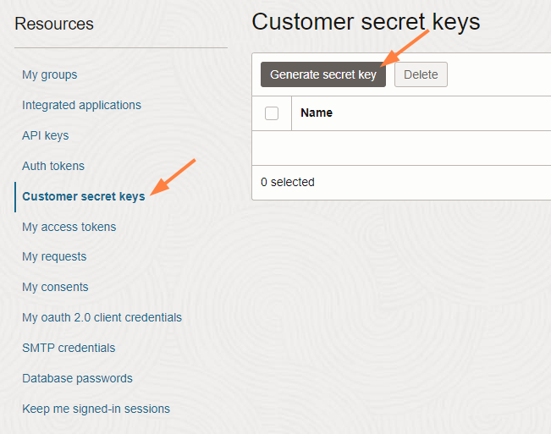Open My access tokens
This screenshot has height=434, width=551.
[69, 227]
